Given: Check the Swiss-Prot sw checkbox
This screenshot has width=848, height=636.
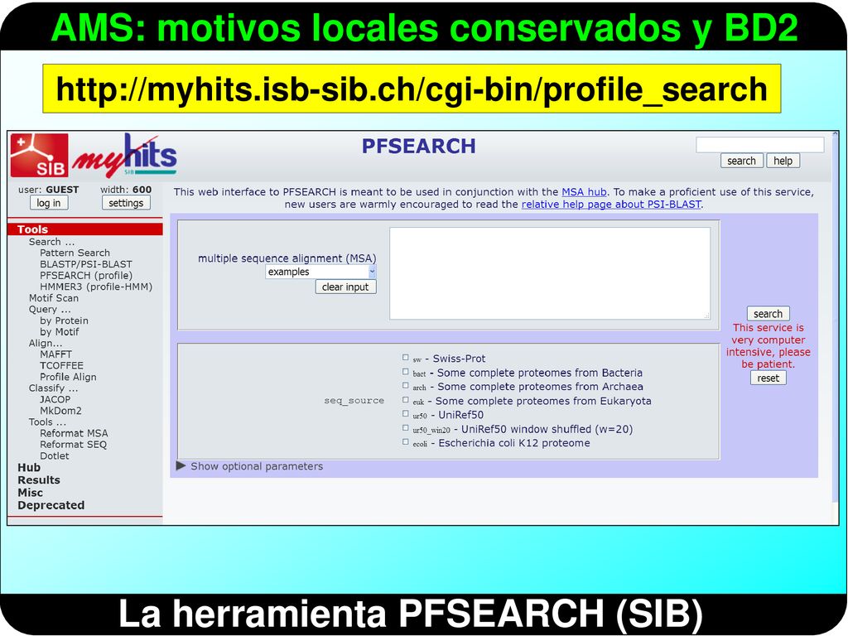Looking at the screenshot, I should coord(406,358).
